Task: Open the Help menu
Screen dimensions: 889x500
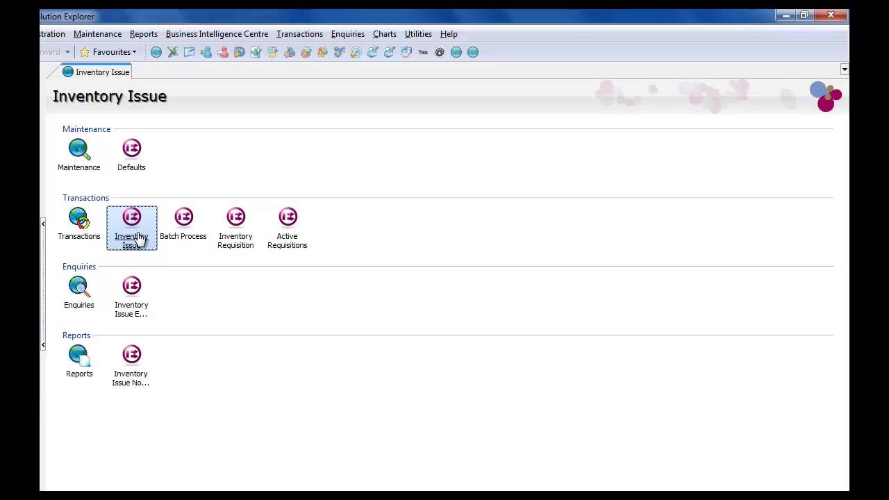Action: [x=449, y=34]
